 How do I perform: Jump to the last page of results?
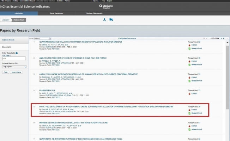[x=223, y=38]
